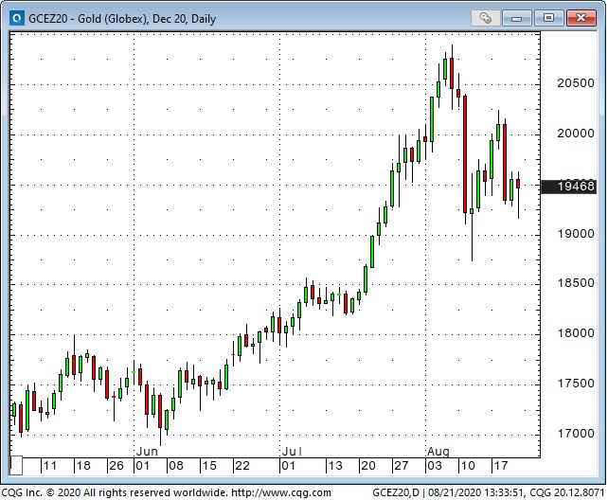Image resolution: width=608 pixels, height=500 pixels.
Task: Click date label 10 on time axis
Action: tap(467, 466)
